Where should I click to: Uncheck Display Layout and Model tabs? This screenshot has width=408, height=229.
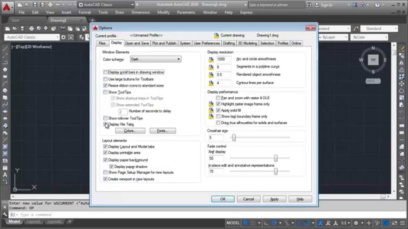[106, 147]
